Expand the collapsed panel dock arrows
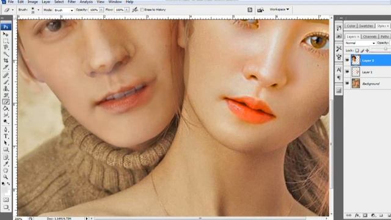This screenshot has width=391, height=220. pos(341,18)
